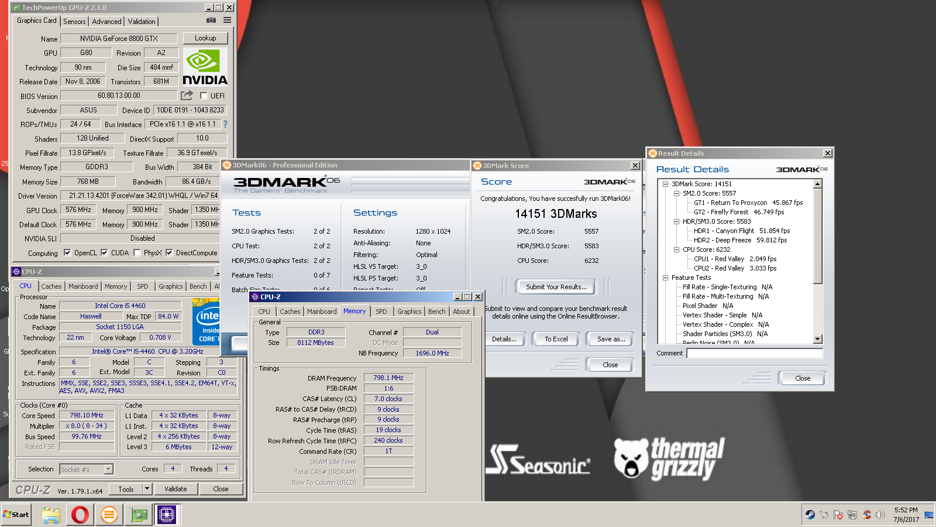936x527 pixels.
Task: Click GPU-Z screenshot camera icon
Action: 211,20
